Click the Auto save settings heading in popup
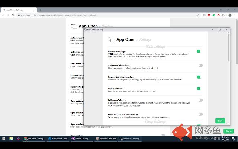This screenshot has height=149, width=238. click(117, 51)
